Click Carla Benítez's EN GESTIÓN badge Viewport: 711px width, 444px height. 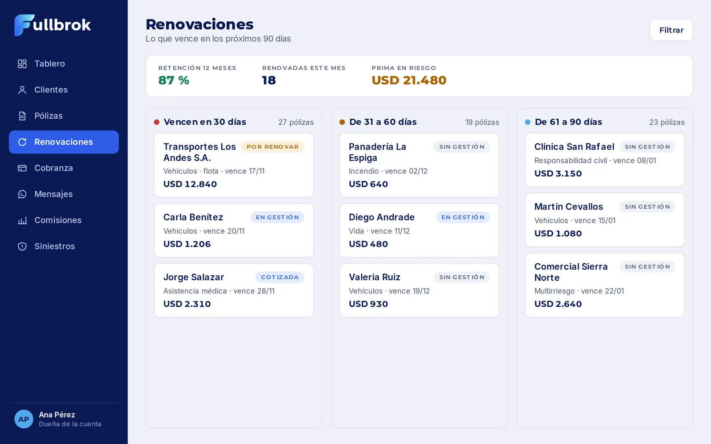277,217
